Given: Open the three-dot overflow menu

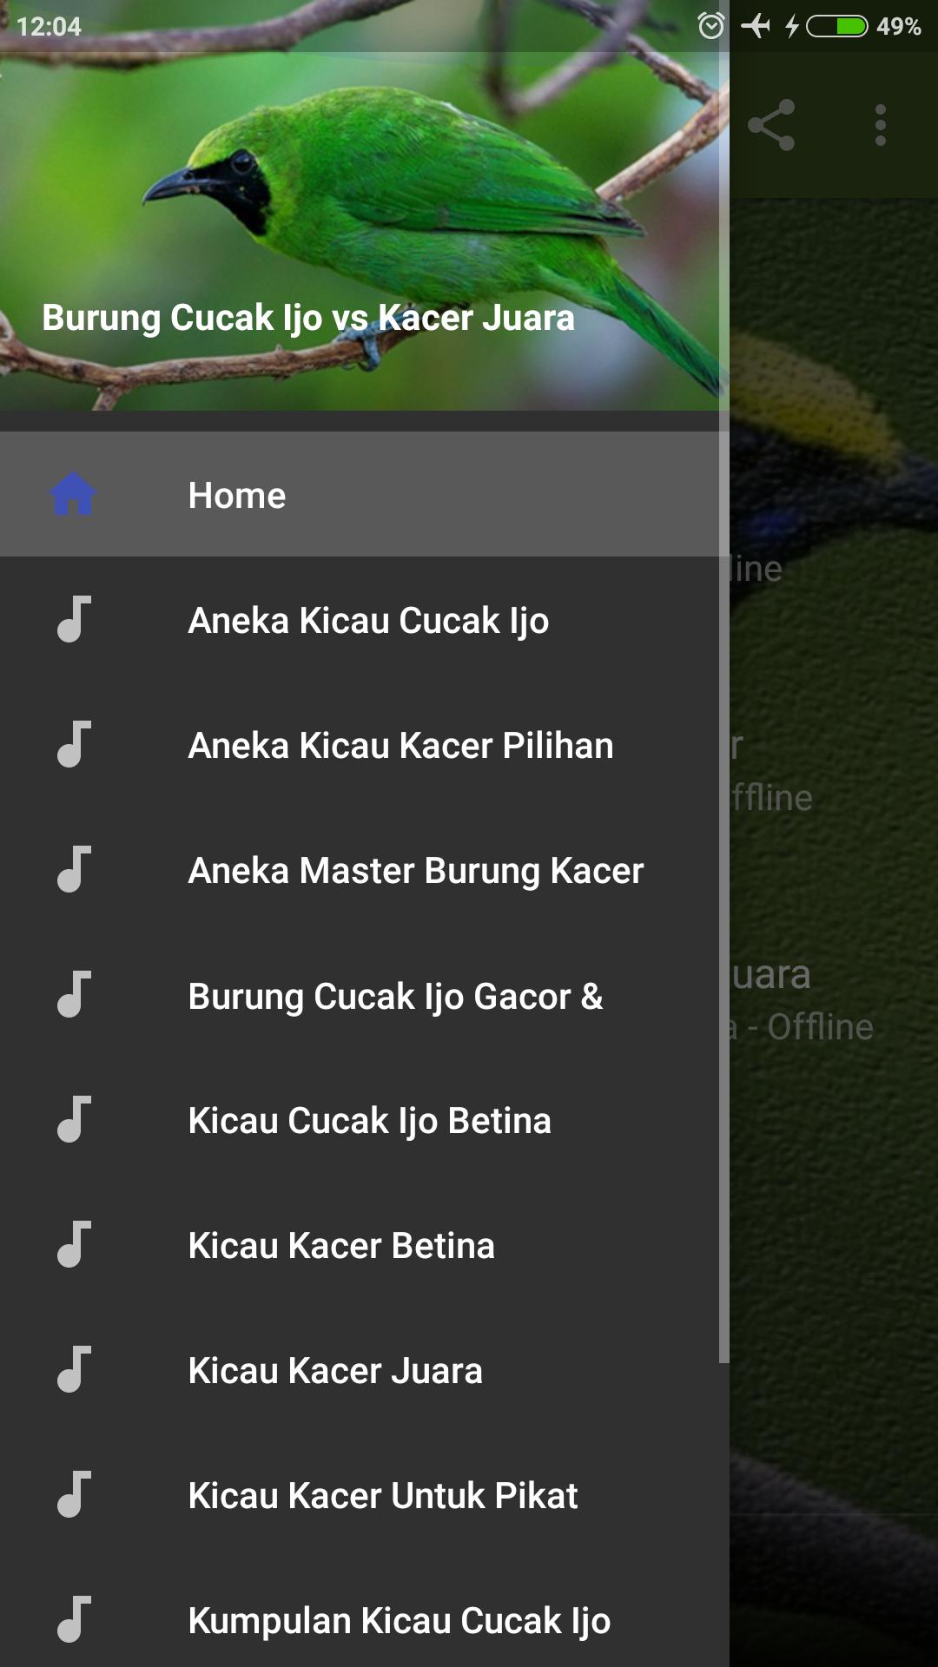Looking at the screenshot, I should (881, 125).
